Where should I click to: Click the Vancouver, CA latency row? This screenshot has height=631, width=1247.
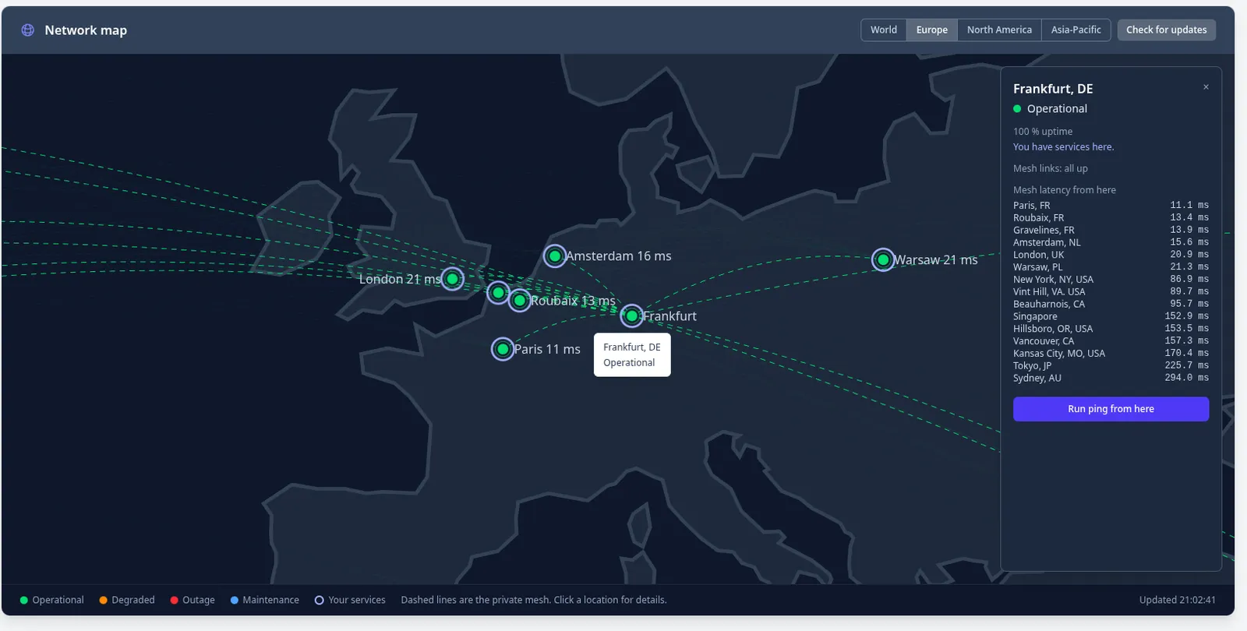(1111, 341)
